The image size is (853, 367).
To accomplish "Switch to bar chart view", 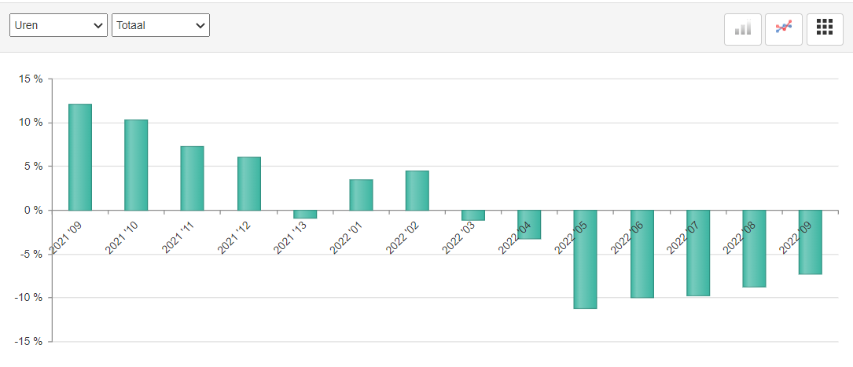I will tap(743, 28).
